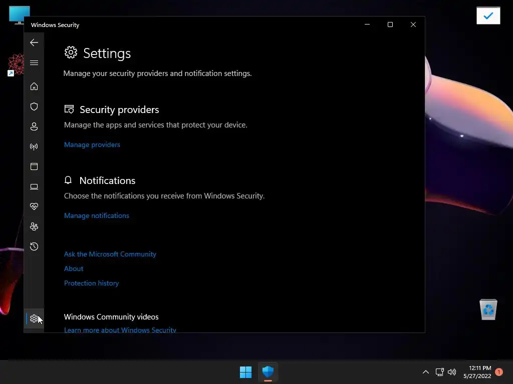Click the Notifications heading
This screenshot has width=513, height=384.
(107, 180)
